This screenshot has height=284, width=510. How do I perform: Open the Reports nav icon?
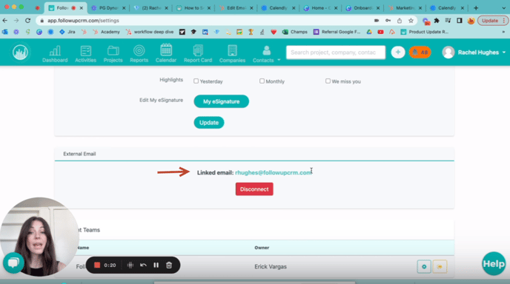click(x=139, y=54)
